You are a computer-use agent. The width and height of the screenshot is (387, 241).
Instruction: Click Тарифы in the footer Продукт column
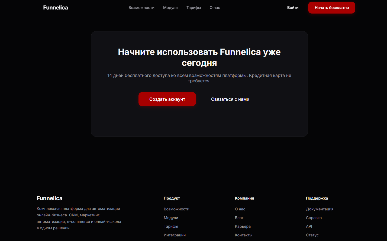pos(171,226)
